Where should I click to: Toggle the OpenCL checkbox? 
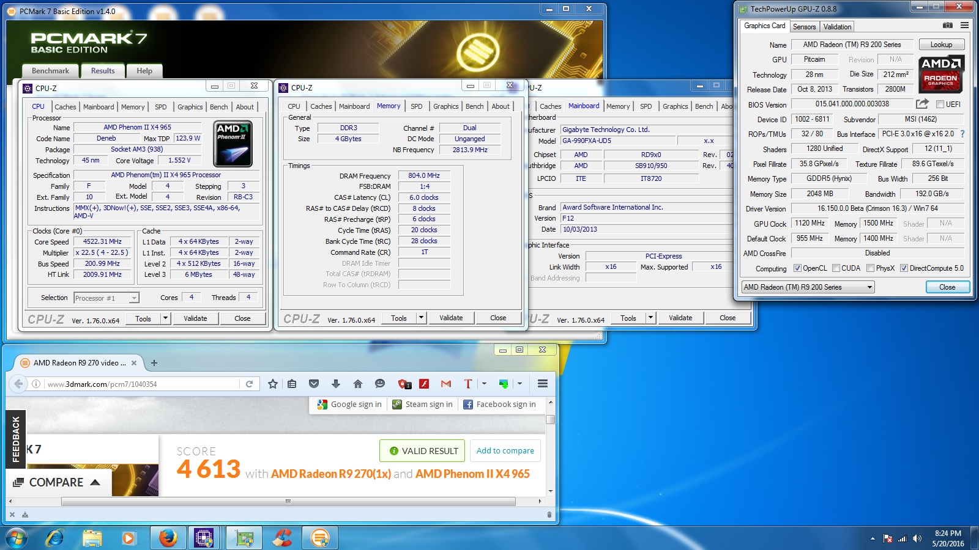pos(797,268)
